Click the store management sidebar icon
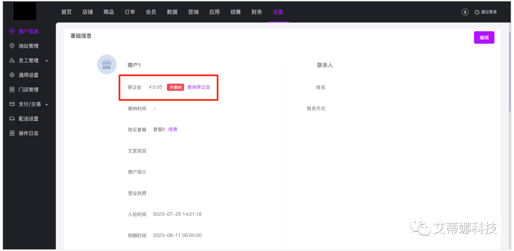514x251 pixels. click(12, 90)
